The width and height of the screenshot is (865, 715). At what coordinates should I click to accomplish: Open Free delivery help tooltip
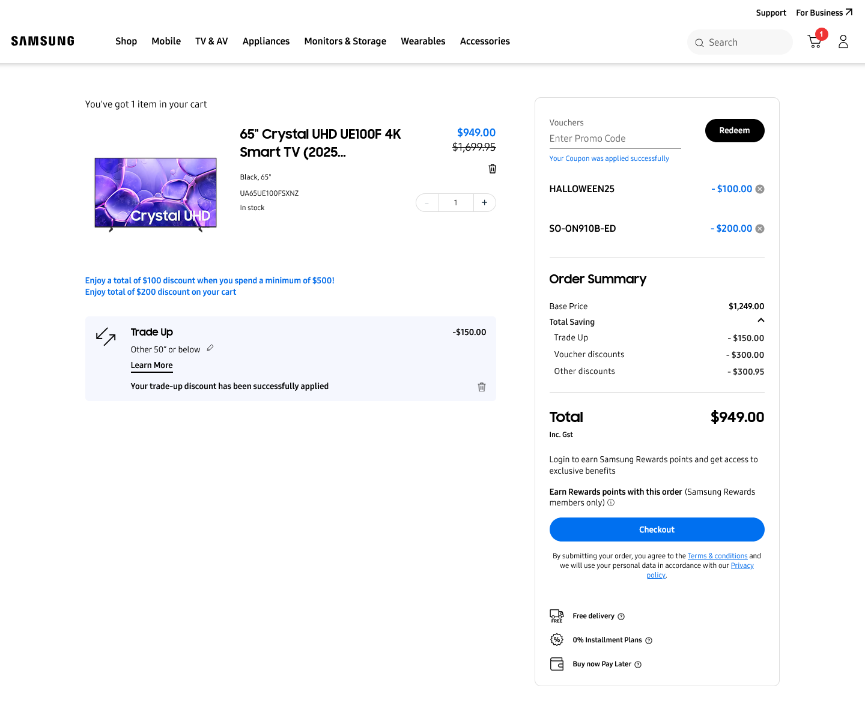coord(621,617)
